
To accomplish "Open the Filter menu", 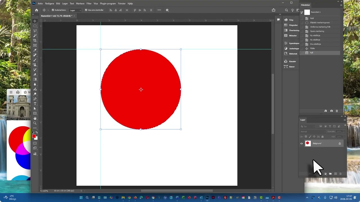I will coord(89,4).
